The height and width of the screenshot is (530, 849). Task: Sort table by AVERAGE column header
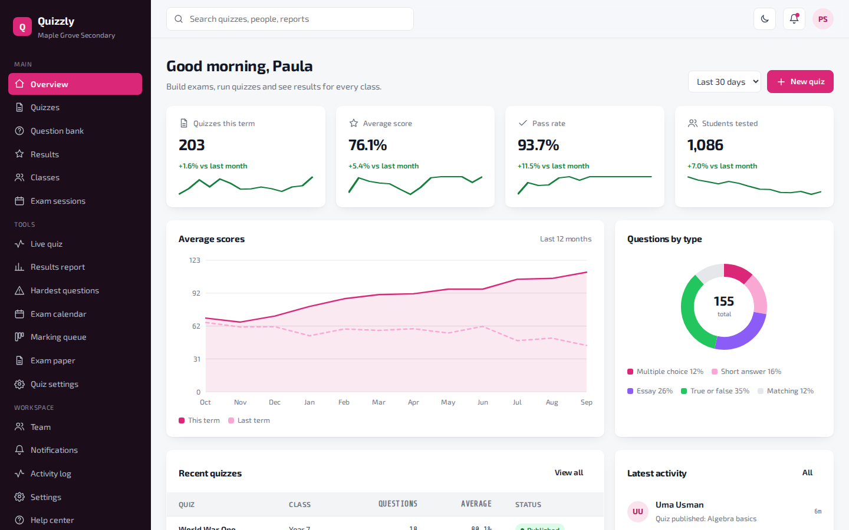coord(476,504)
